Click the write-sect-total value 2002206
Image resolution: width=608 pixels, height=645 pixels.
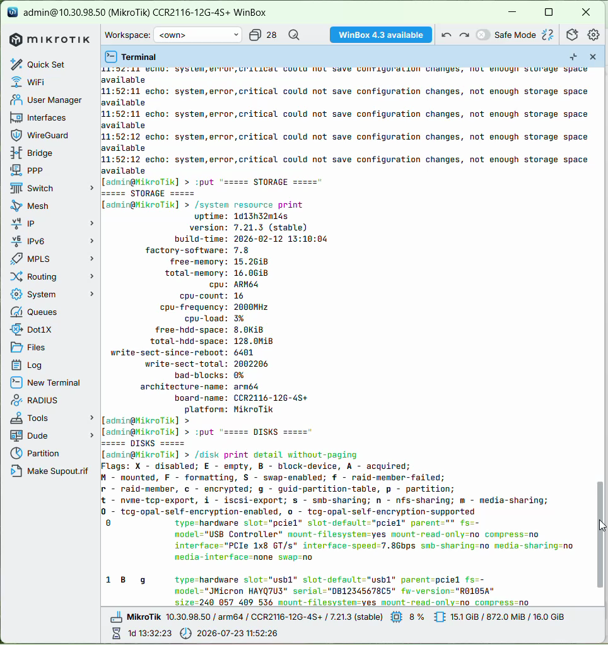251,364
